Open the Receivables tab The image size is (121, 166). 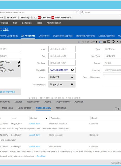tap(33, 102)
